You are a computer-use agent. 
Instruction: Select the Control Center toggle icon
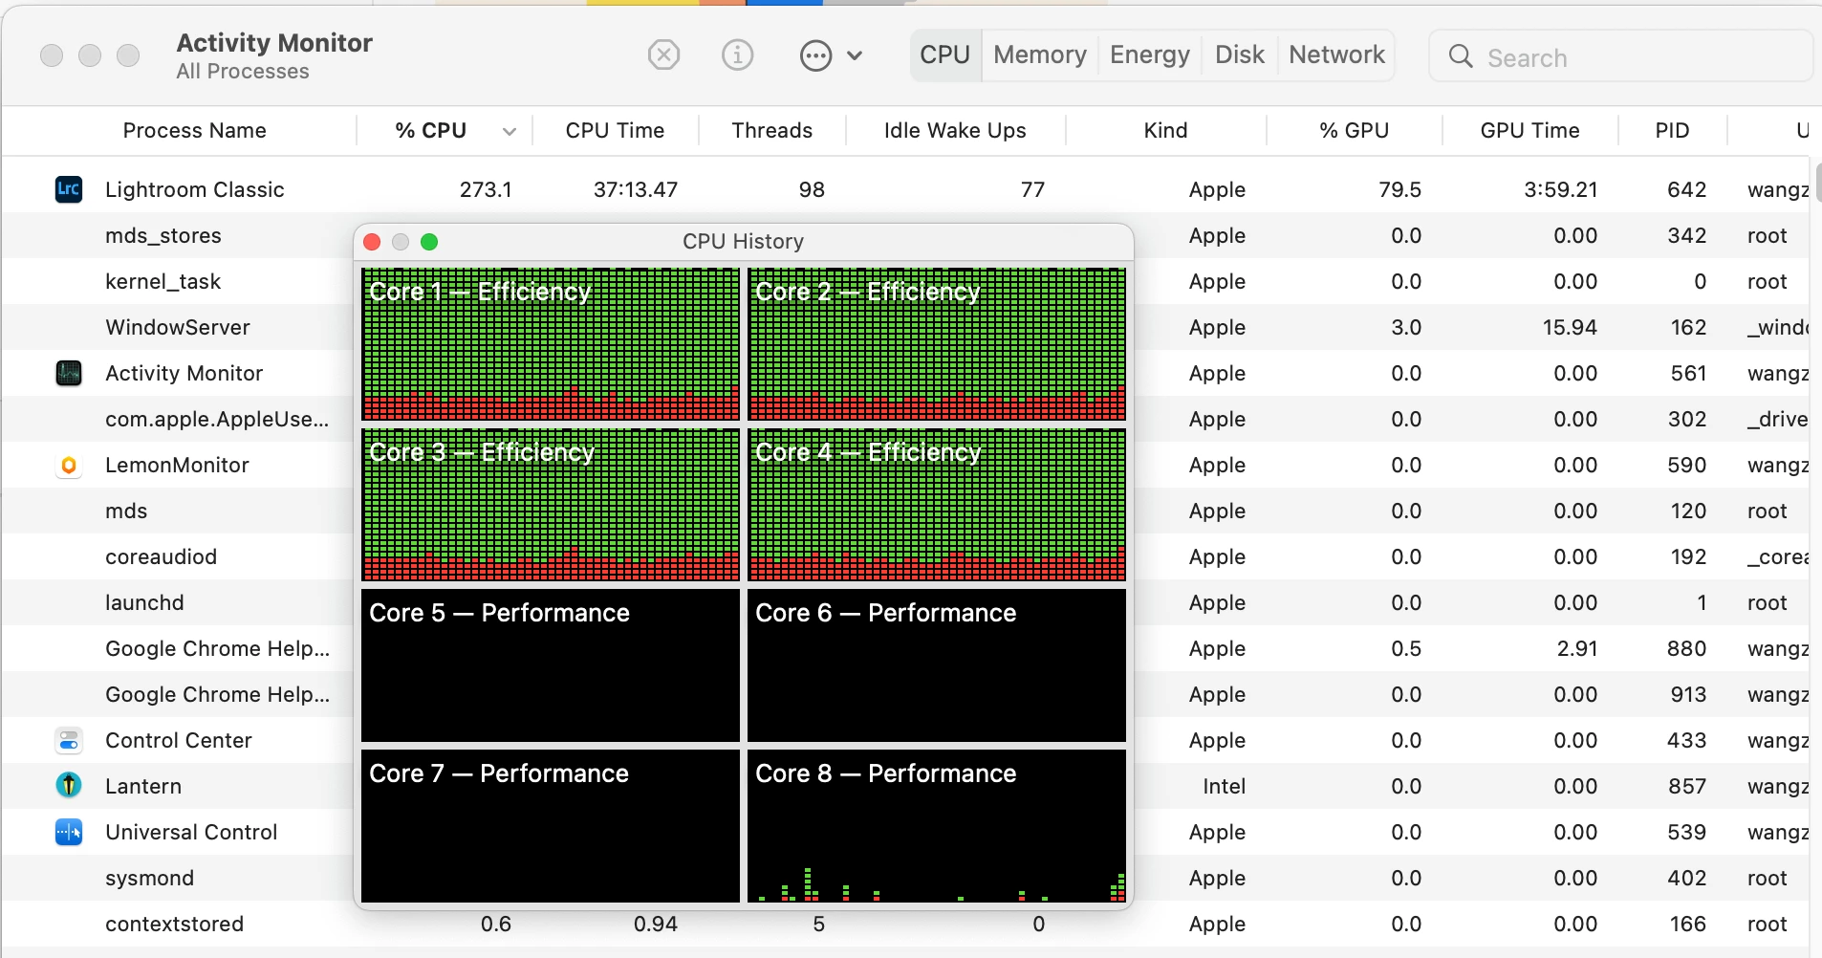(x=69, y=740)
